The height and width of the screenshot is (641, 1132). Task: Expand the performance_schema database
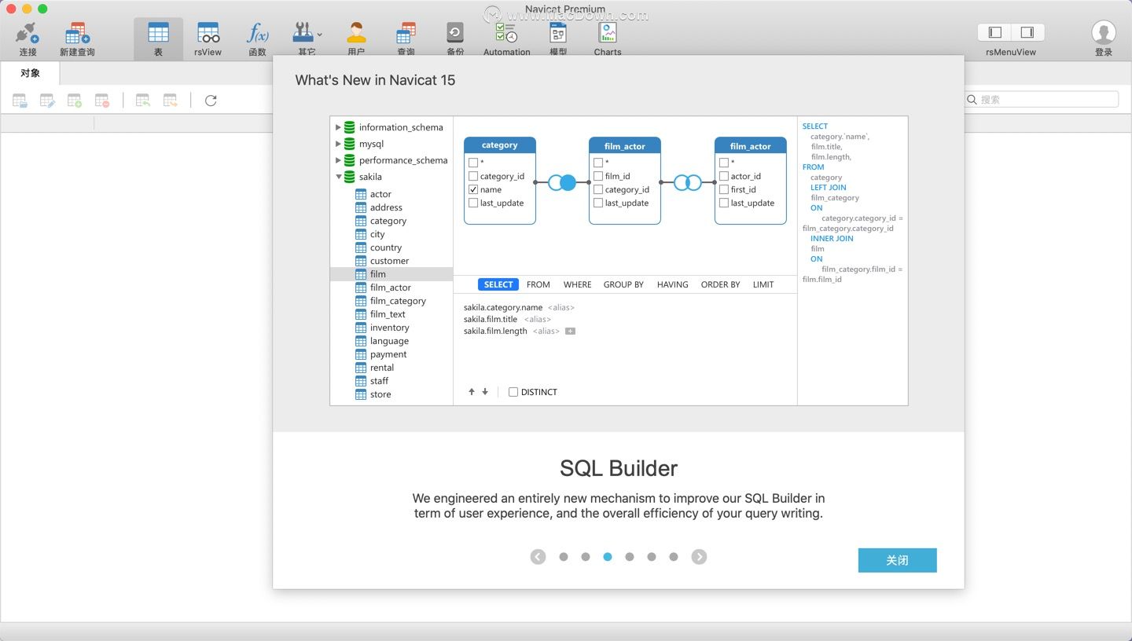click(x=338, y=160)
